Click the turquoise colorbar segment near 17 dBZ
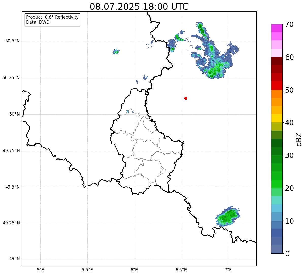The width and height of the screenshot is (305, 275). pos(277,200)
